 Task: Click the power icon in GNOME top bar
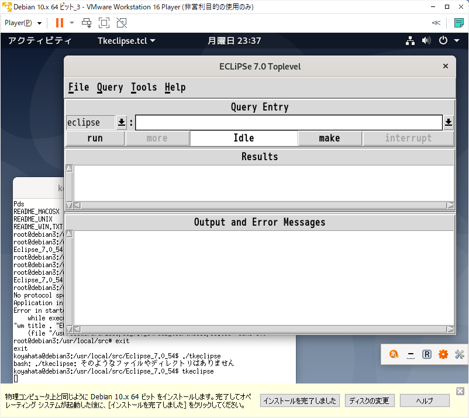coord(443,40)
